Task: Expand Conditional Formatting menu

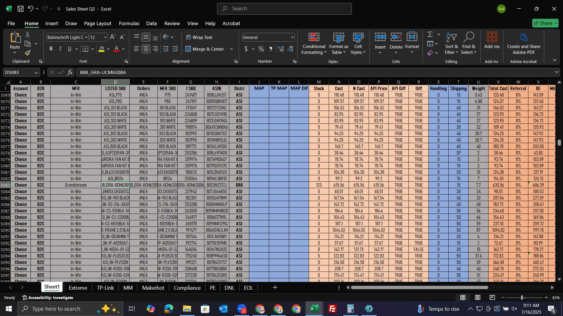Action: click(314, 43)
